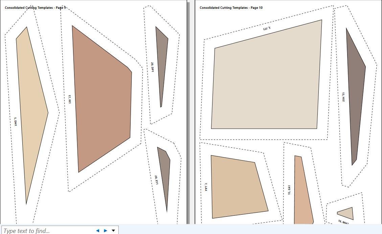This screenshot has width=382, height=234.
Task: Click the '20, EY1' label text
Action: pos(156,180)
